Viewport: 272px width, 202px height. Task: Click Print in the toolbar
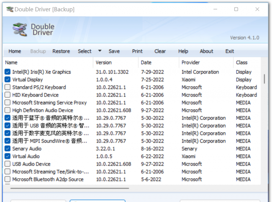click(x=137, y=51)
